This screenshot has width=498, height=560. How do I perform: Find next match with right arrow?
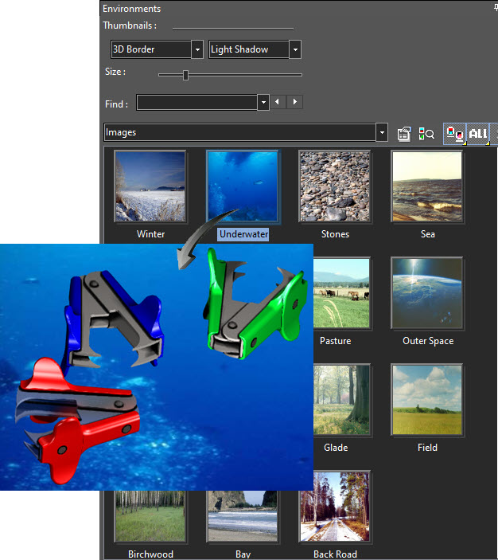click(x=294, y=102)
